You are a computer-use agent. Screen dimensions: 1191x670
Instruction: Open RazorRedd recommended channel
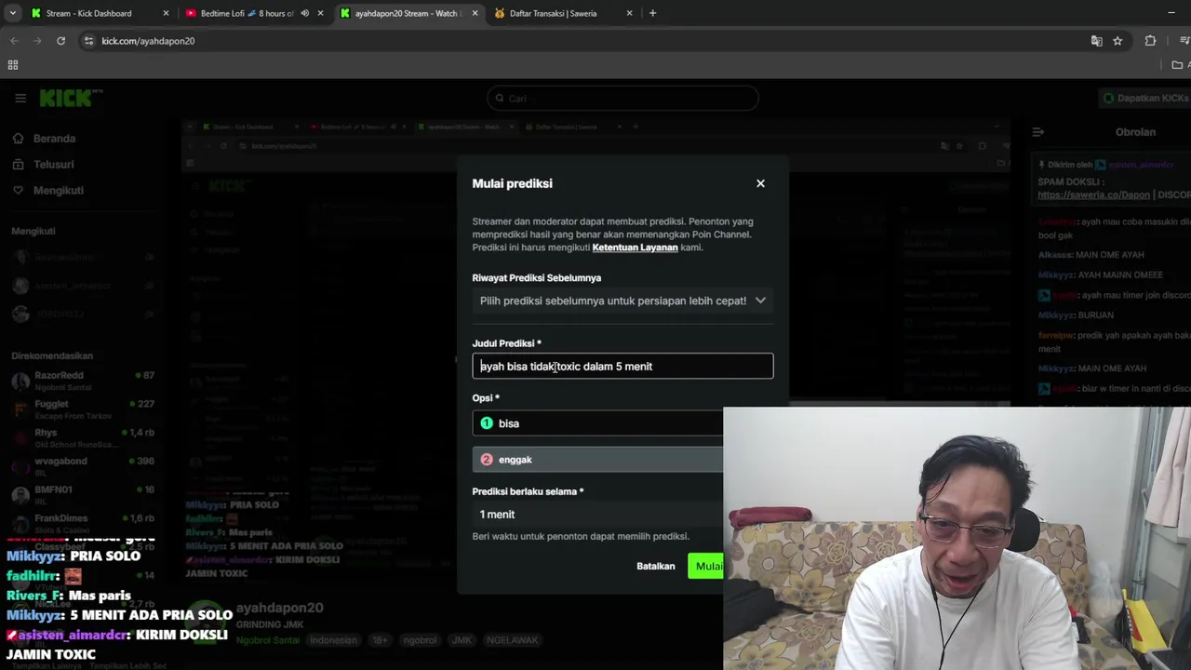(x=84, y=381)
